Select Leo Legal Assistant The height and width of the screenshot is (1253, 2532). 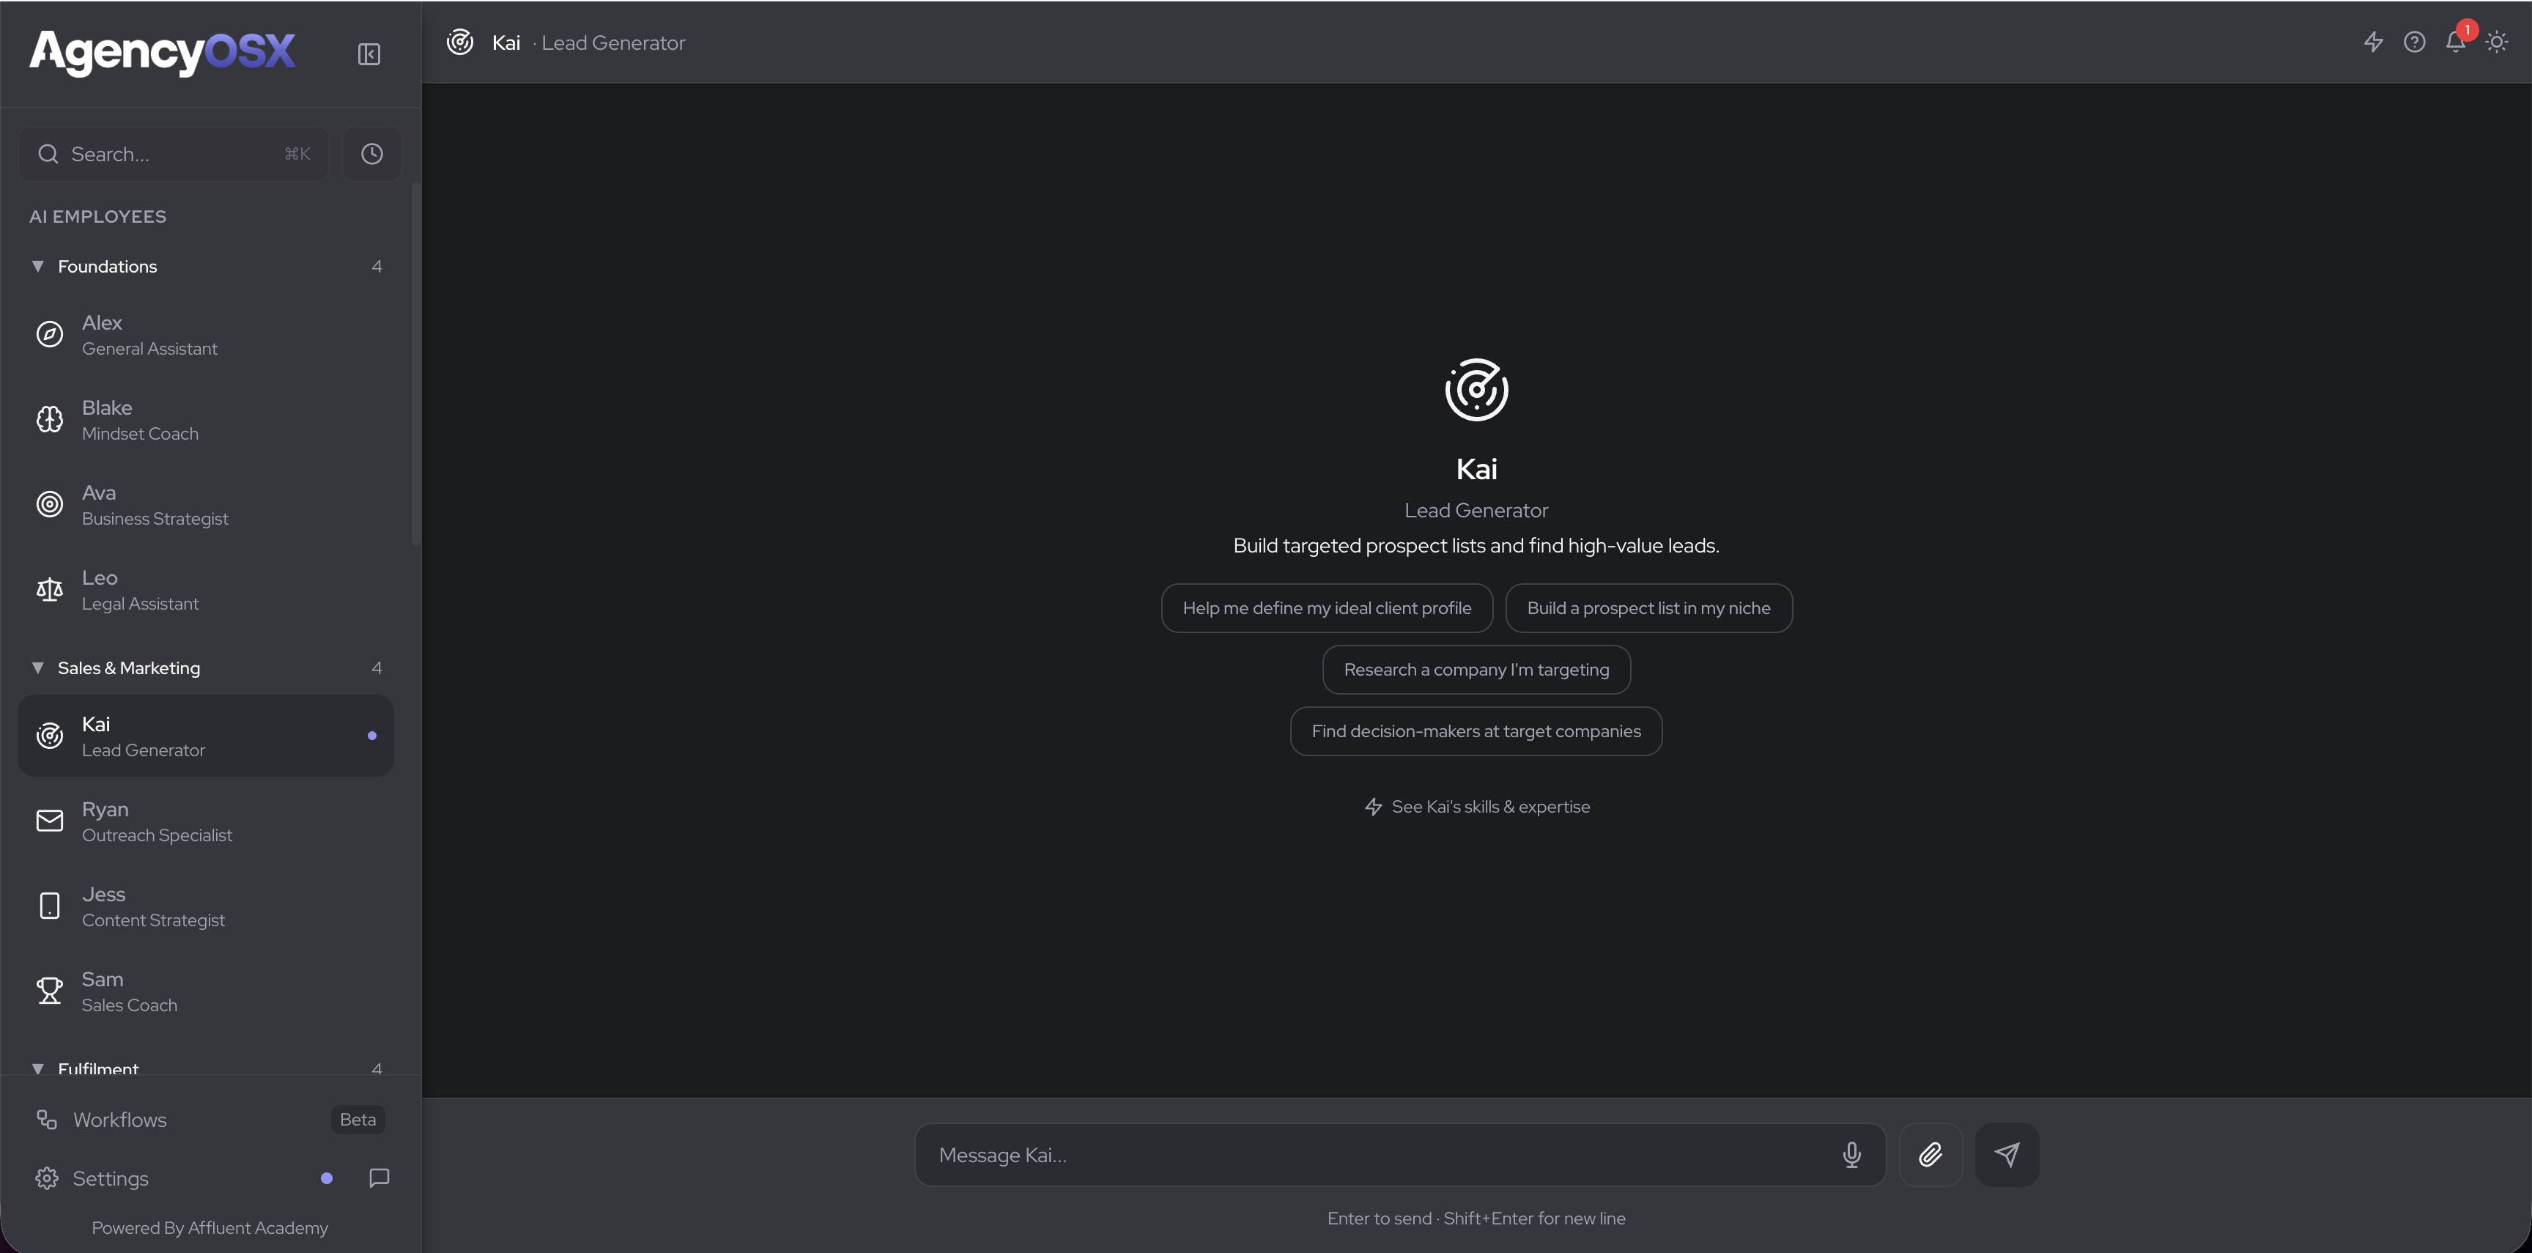click(x=205, y=590)
